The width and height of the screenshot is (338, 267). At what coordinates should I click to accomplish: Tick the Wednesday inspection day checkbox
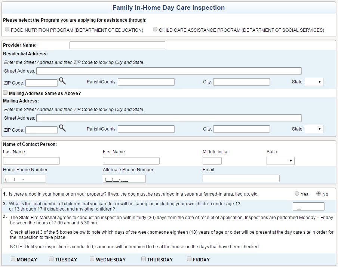[92, 259]
